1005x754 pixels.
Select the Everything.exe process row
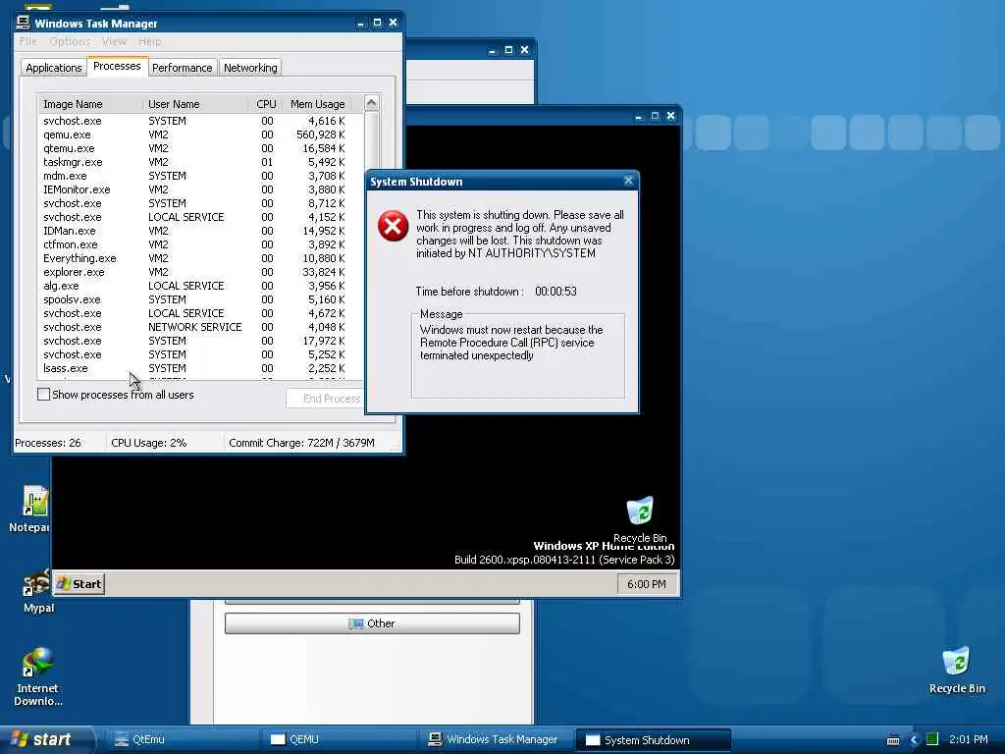coord(200,258)
